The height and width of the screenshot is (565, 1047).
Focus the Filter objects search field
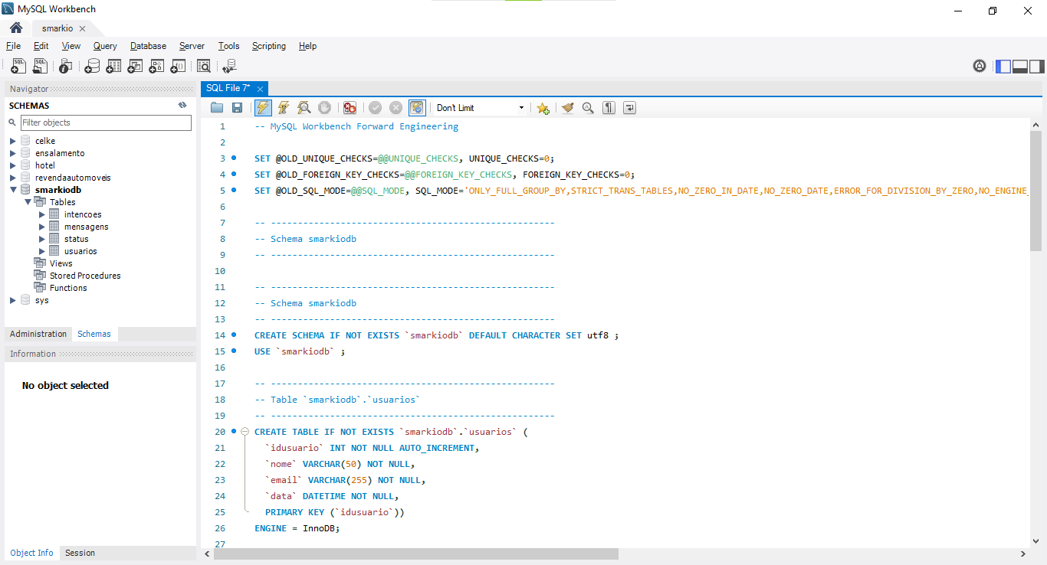point(106,122)
